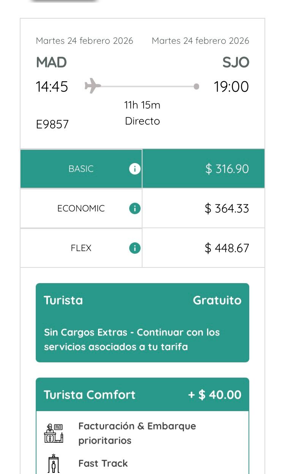Choose the ECONOMIC fare row
The width and height of the screenshot is (285, 474).
click(81, 208)
